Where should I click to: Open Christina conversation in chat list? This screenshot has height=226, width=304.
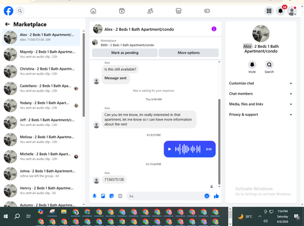point(41,71)
